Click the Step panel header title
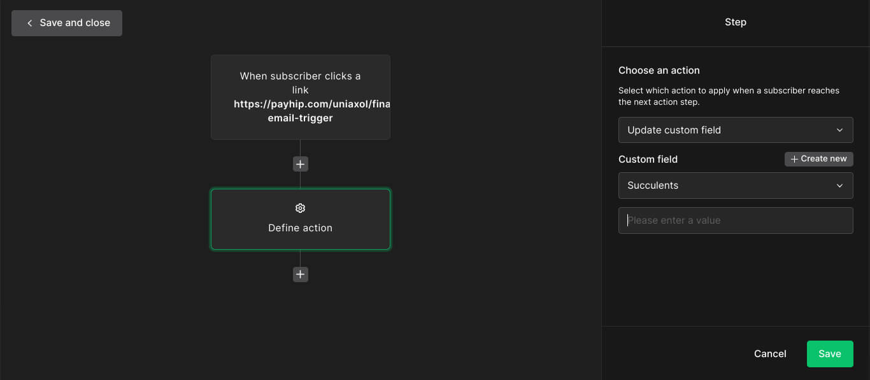 pos(735,22)
